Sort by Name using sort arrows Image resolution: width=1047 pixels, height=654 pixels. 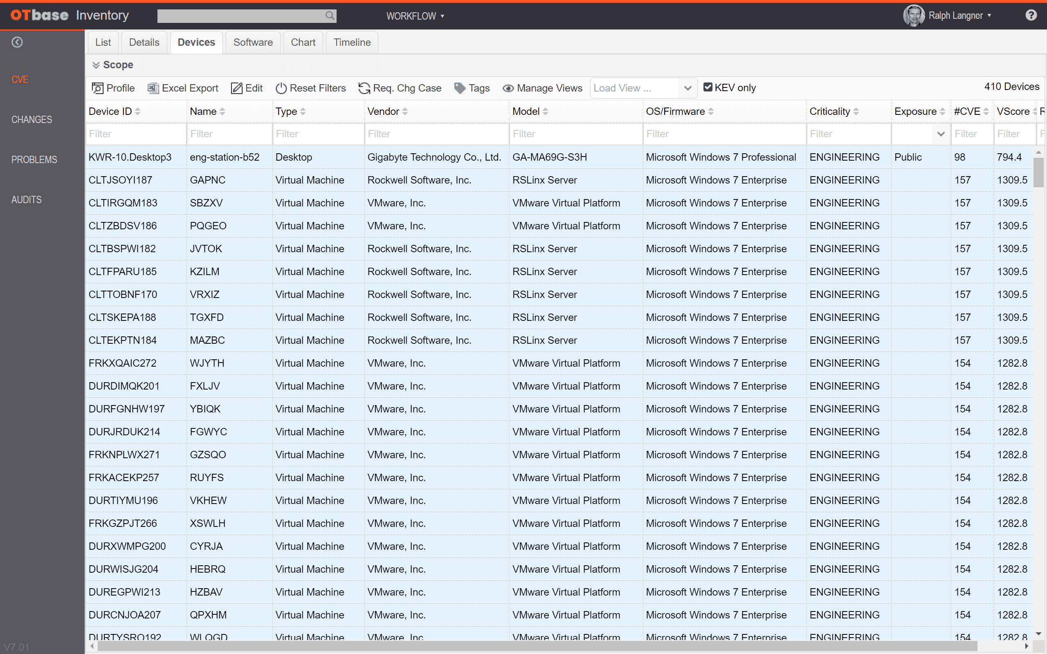coord(222,112)
